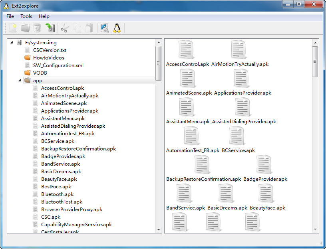This screenshot has width=326, height=249.
Task: Select BeautyFace.apk in the left tree
Action: (x=59, y=179)
